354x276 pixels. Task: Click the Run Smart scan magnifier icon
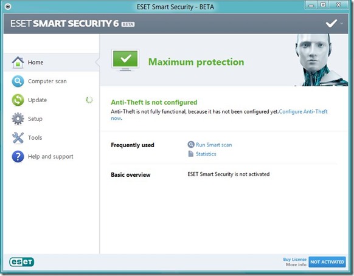[x=191, y=145]
